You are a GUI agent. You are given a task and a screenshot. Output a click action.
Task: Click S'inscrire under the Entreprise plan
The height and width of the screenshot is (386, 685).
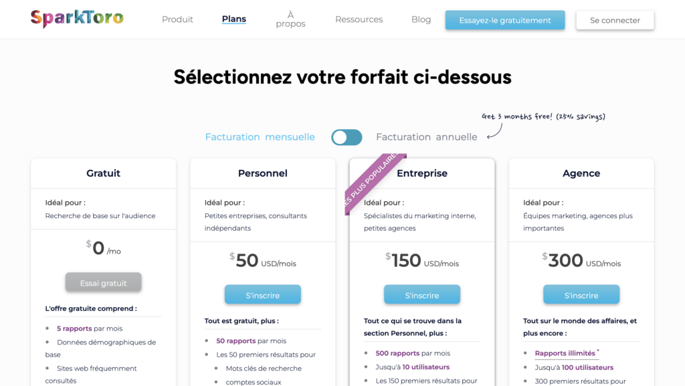click(x=421, y=295)
